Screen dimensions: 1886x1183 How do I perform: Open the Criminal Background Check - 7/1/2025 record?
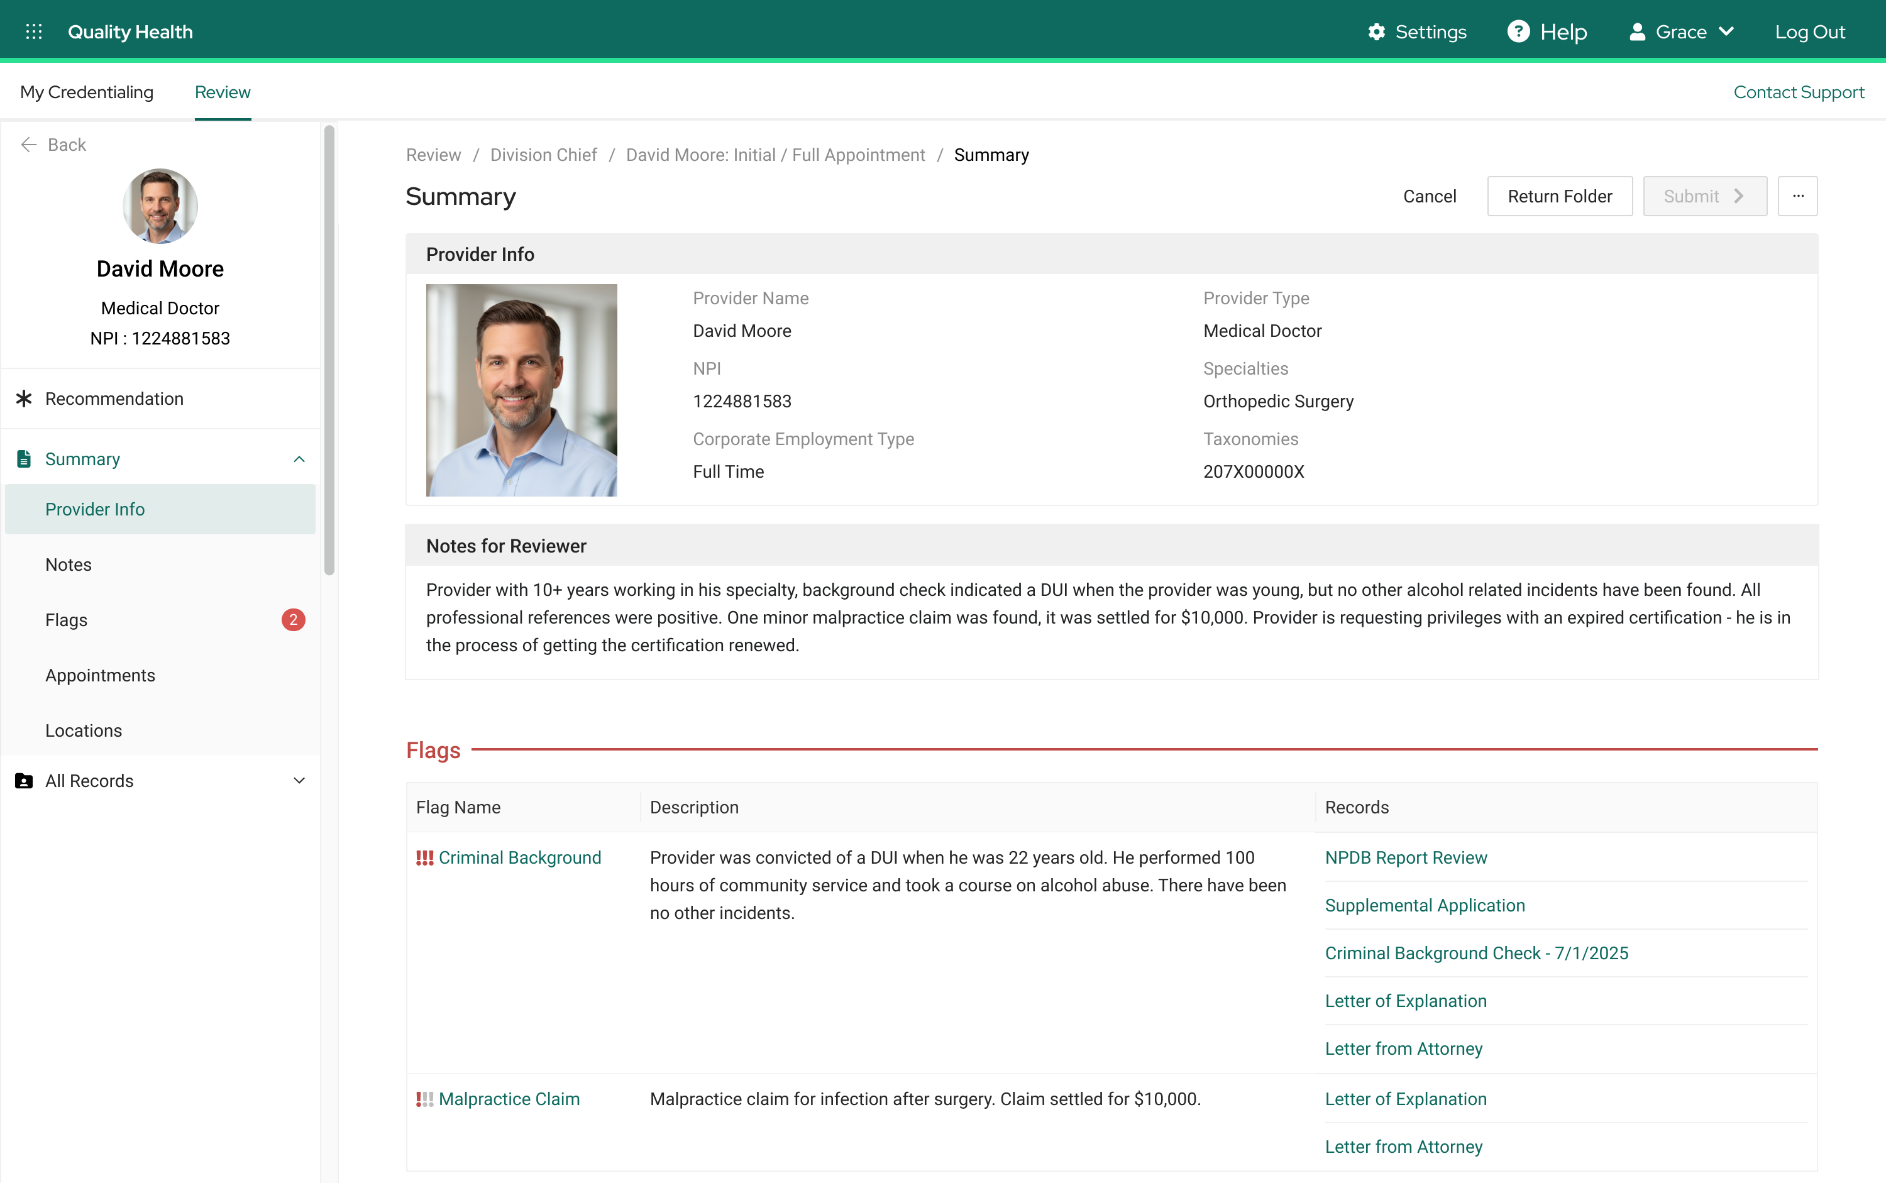coord(1476,953)
